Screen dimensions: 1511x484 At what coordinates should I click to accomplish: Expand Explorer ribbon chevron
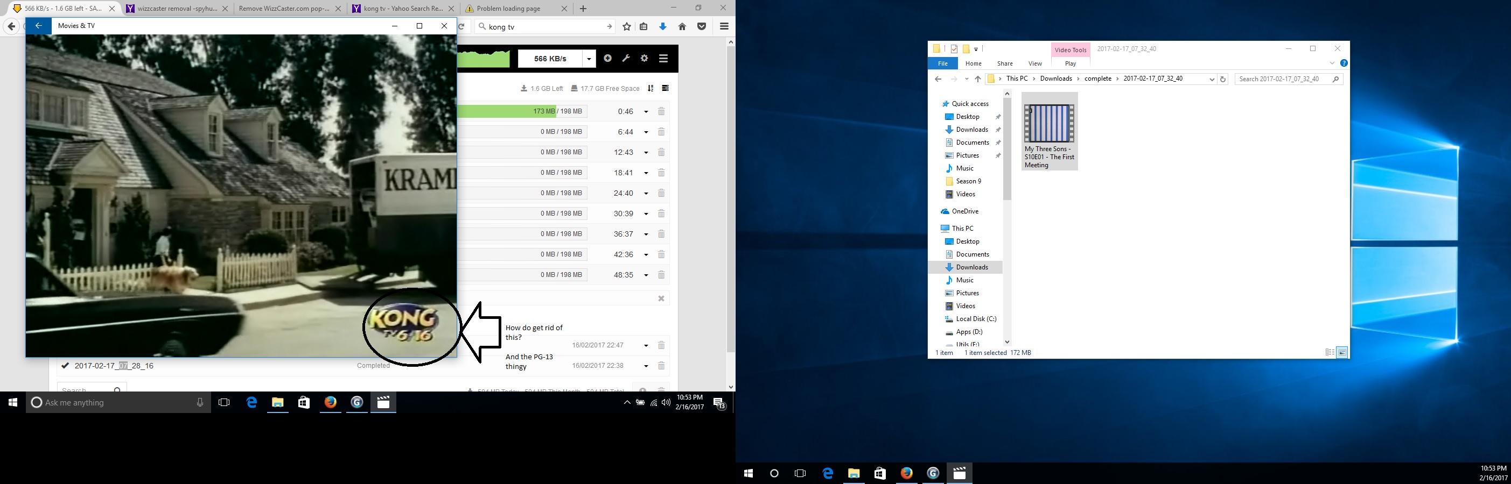1332,63
